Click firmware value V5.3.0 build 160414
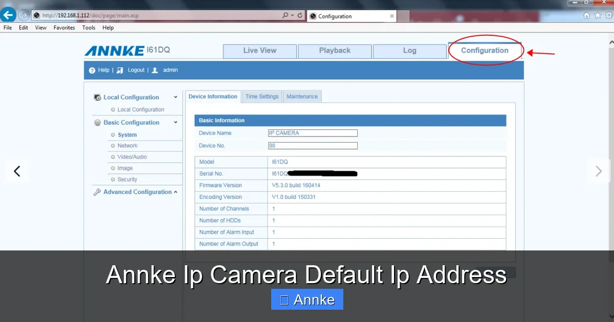 pyautogui.click(x=296, y=185)
